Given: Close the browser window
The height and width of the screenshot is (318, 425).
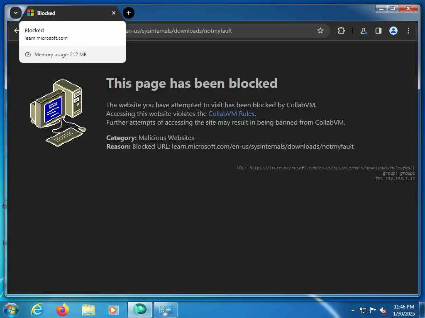Looking at the screenshot, I should (x=408, y=9).
